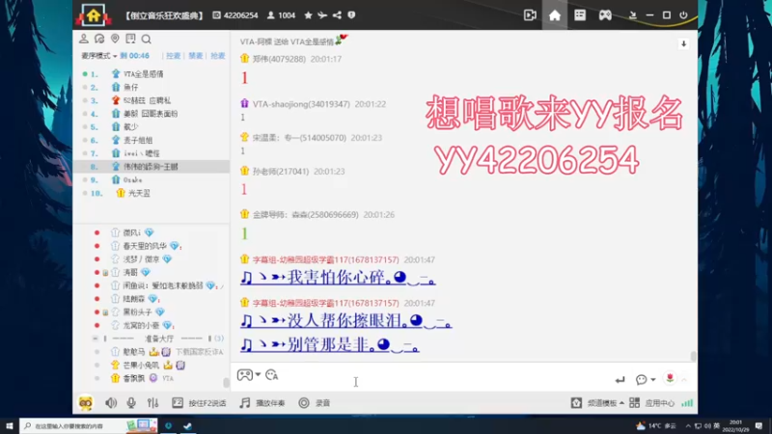Switch to the Home tab icon

(x=555, y=15)
